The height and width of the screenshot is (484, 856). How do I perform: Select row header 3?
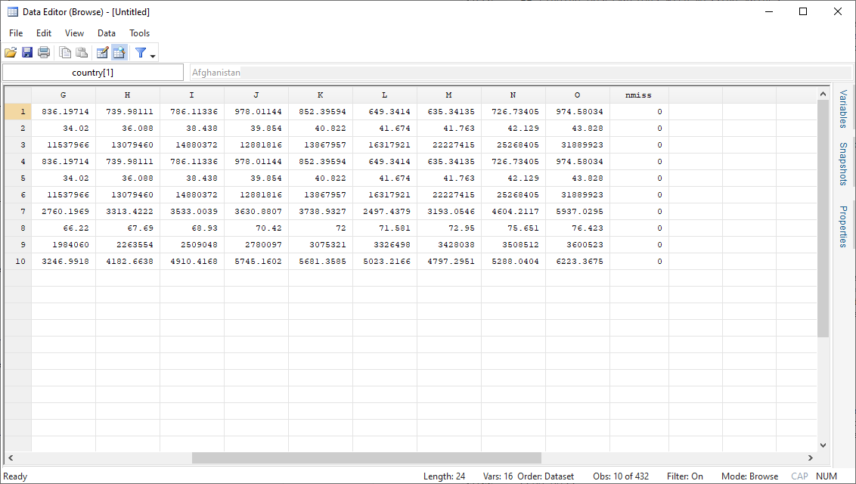click(18, 144)
